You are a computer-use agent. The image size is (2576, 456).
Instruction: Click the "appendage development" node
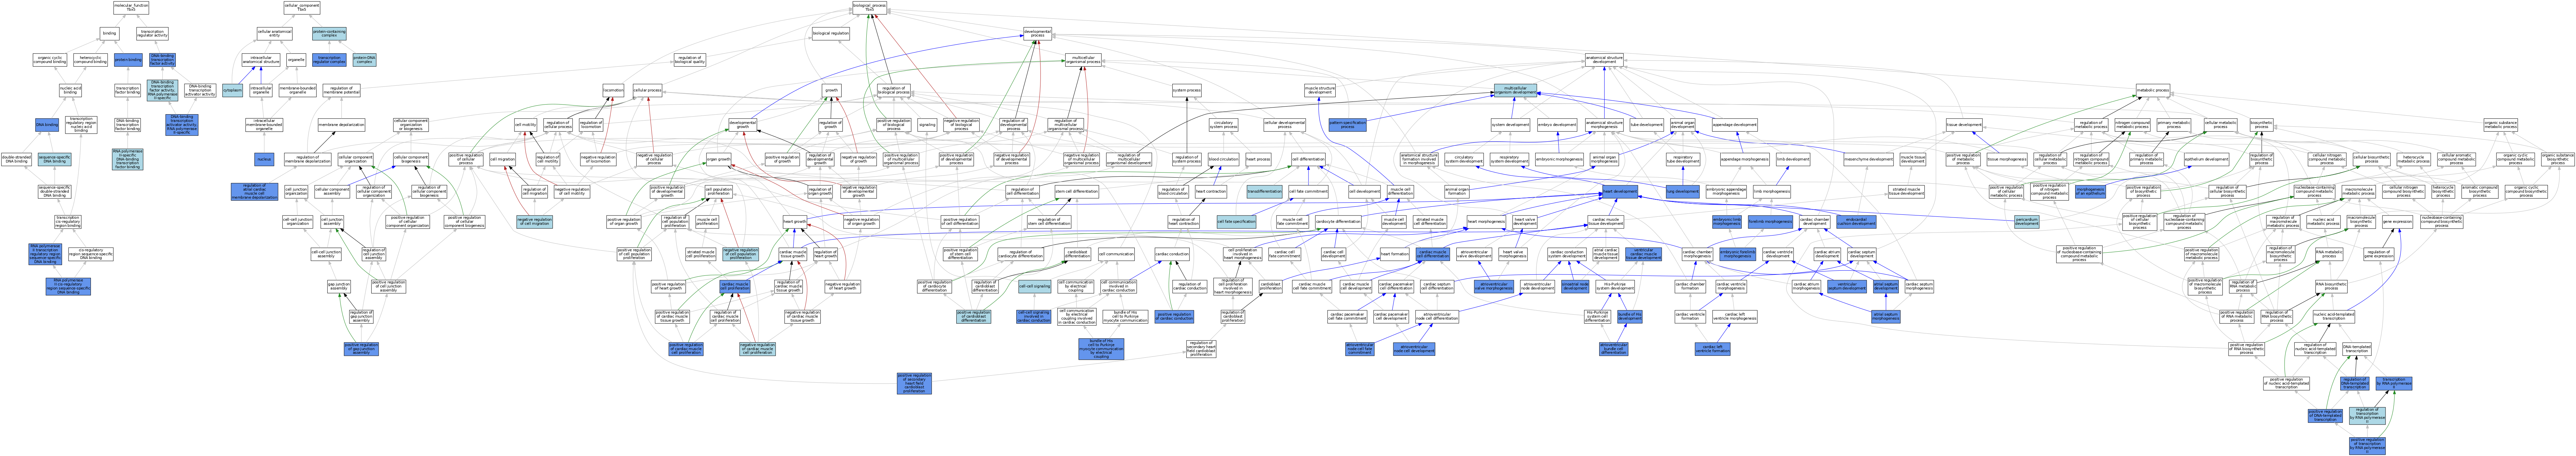coord(1735,125)
